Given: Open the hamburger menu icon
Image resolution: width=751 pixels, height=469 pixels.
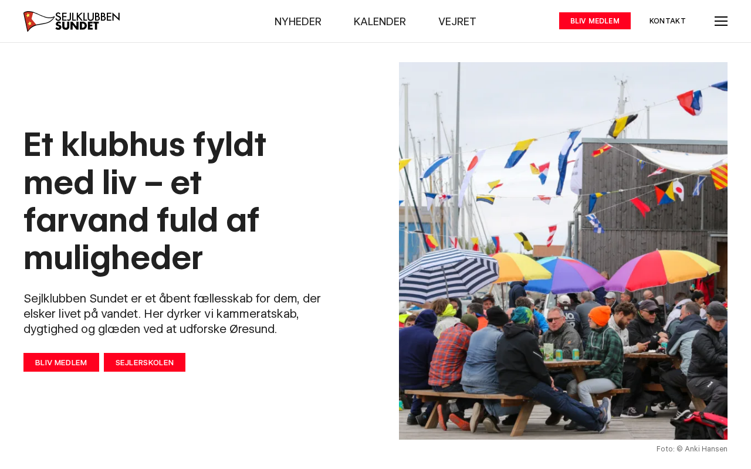Looking at the screenshot, I should point(721,21).
